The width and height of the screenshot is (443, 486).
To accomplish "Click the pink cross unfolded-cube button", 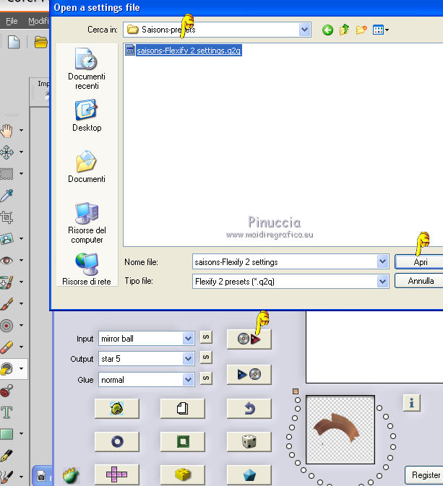I will pos(117,474).
